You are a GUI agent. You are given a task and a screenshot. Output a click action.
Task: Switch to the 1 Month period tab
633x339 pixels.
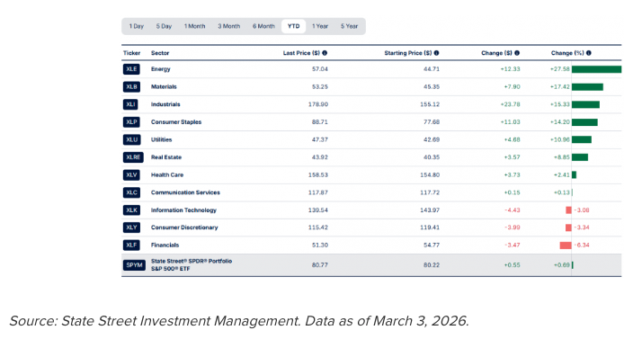(x=194, y=26)
